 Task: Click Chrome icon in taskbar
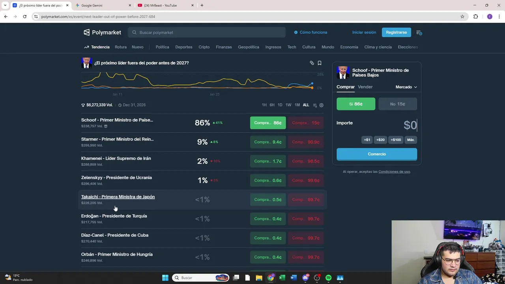click(271, 278)
